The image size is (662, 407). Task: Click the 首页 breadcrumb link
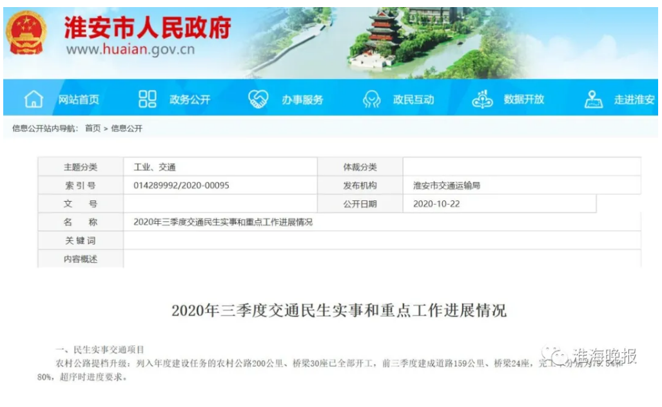click(x=93, y=128)
